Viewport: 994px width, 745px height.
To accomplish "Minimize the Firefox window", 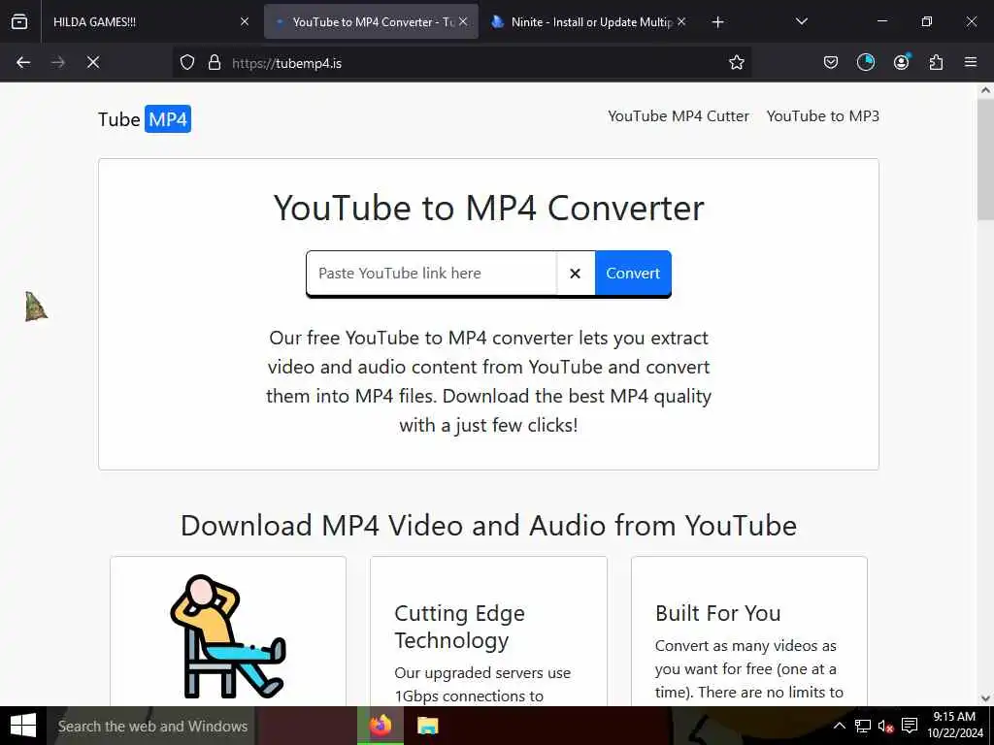I will click(881, 21).
